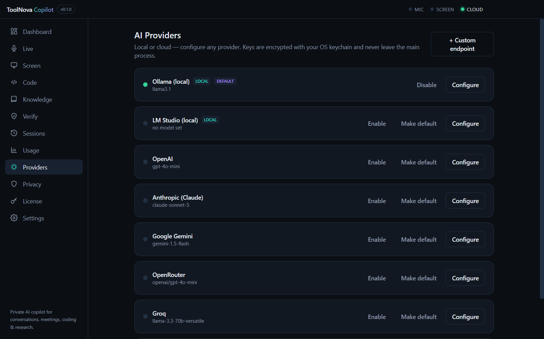Make Google Gemini the default

(419, 239)
